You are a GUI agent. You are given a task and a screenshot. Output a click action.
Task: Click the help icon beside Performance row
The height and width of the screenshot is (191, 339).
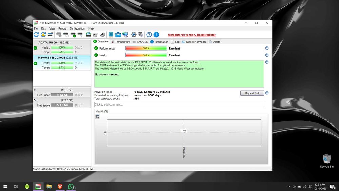coord(267,48)
